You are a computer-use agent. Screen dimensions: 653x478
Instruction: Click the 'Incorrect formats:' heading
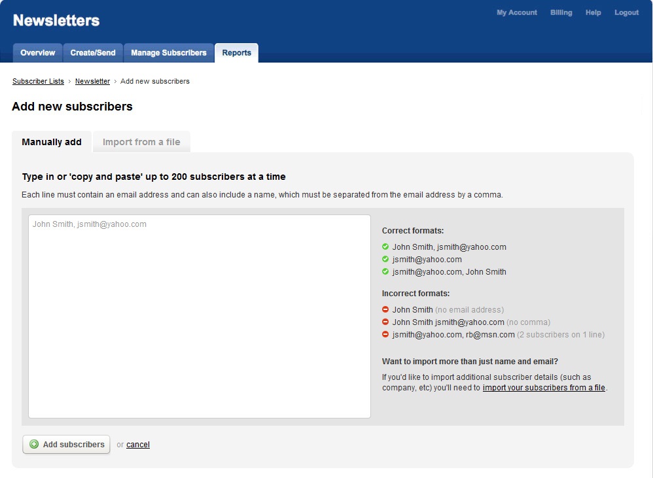point(415,294)
